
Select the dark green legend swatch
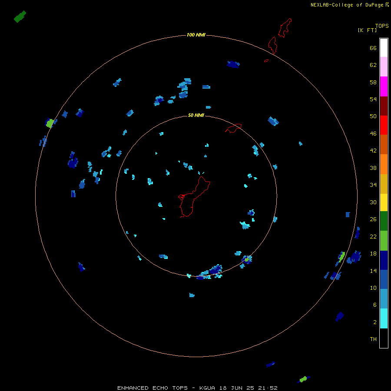[x=384, y=221]
